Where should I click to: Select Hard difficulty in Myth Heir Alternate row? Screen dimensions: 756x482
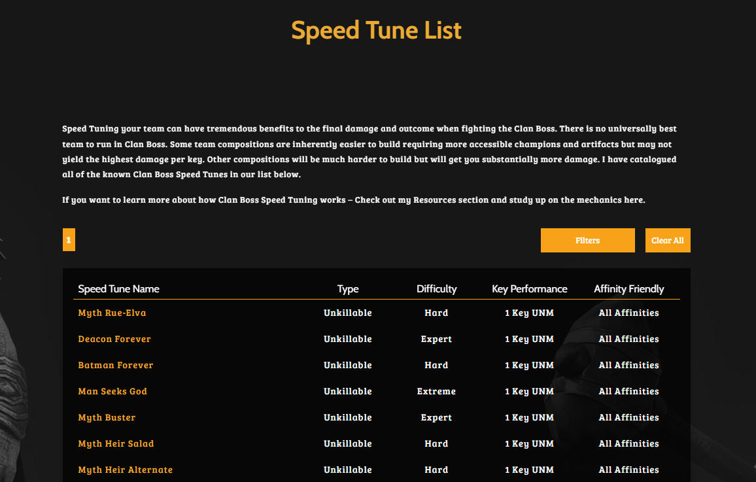pos(436,470)
